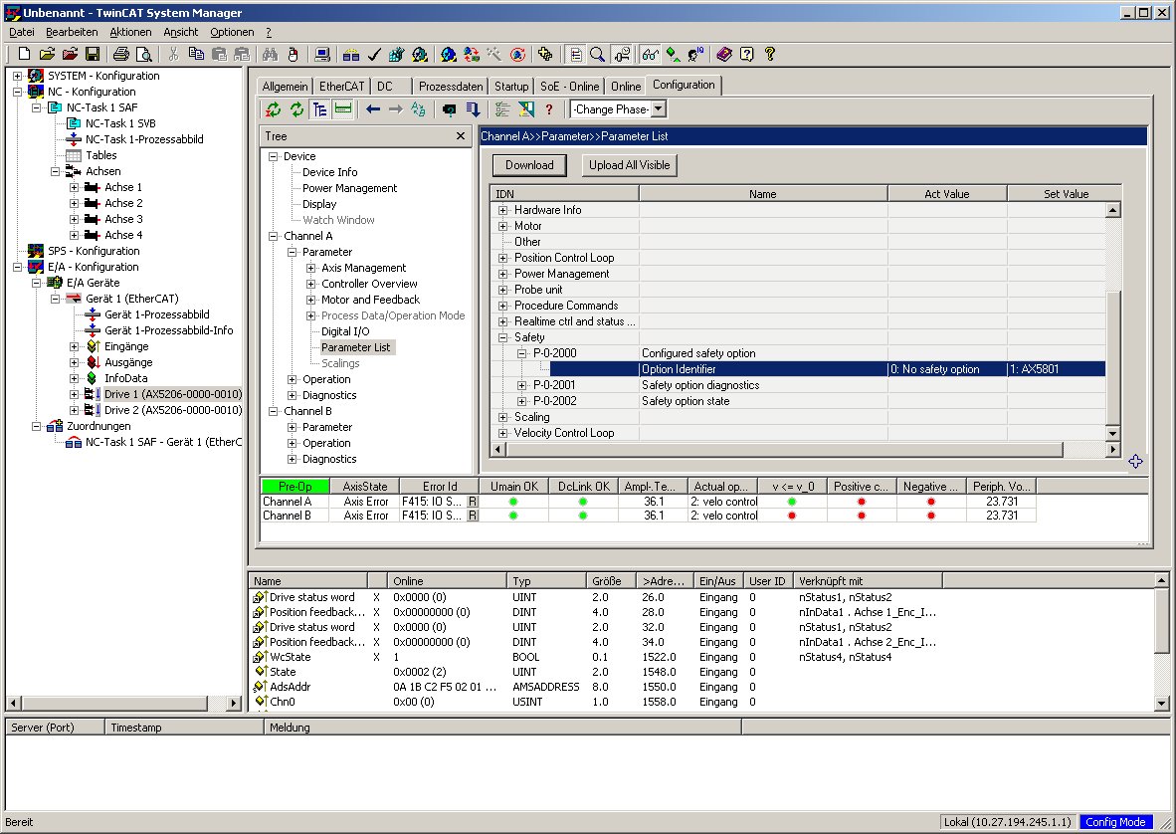Click the glasses online-view toolbar icon
The image size is (1176, 834).
651,54
